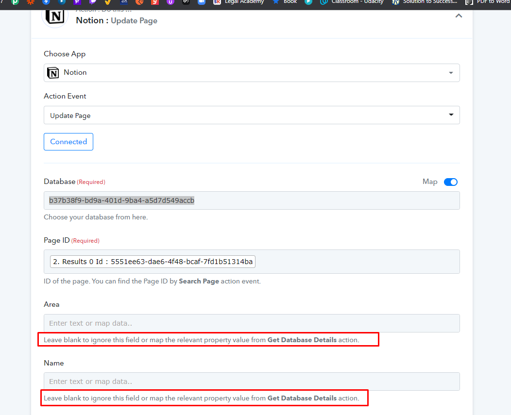Open the Legal Academy bookmark
This screenshot has height=415, width=511.
[238, 2]
